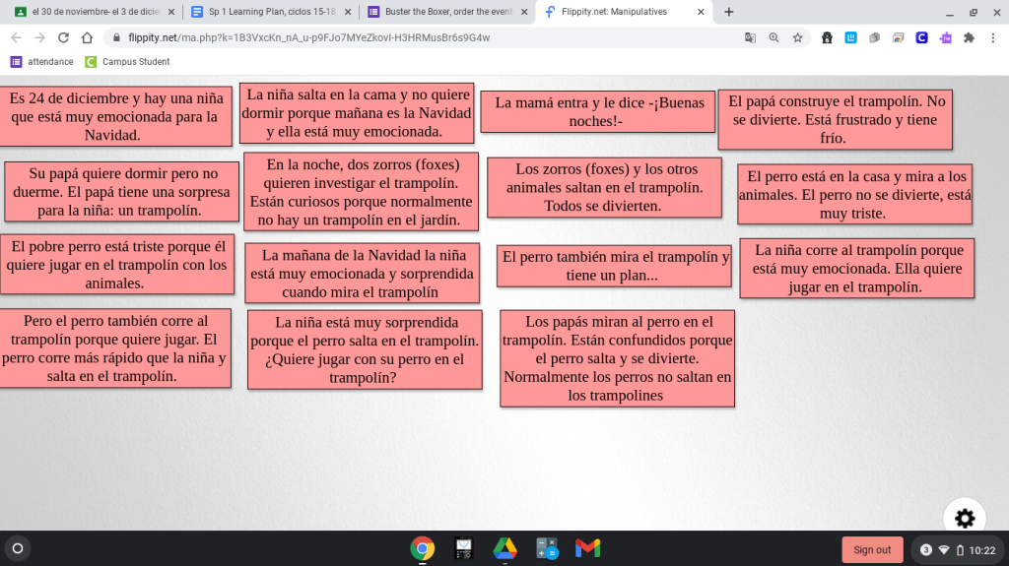Reload the page with the refresh icon
The image size is (1009, 566).
point(63,37)
